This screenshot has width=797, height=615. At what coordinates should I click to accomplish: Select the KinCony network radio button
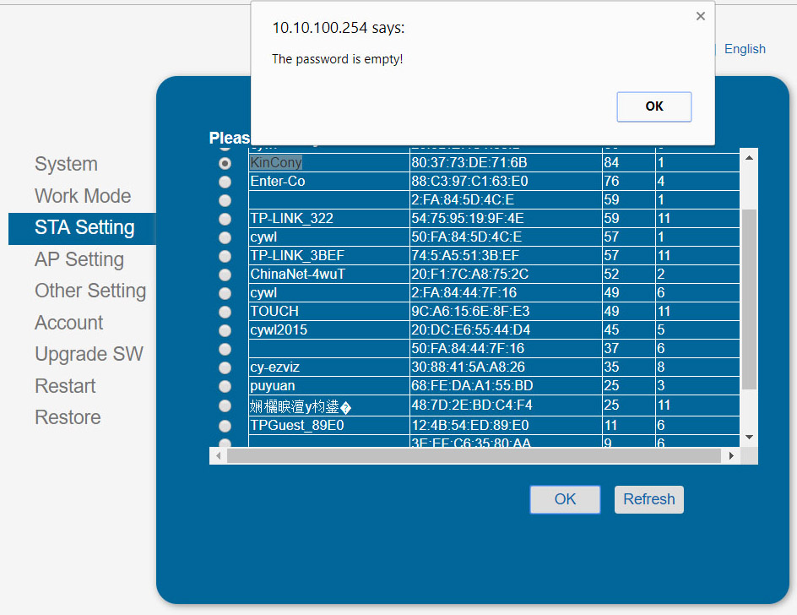point(225,163)
